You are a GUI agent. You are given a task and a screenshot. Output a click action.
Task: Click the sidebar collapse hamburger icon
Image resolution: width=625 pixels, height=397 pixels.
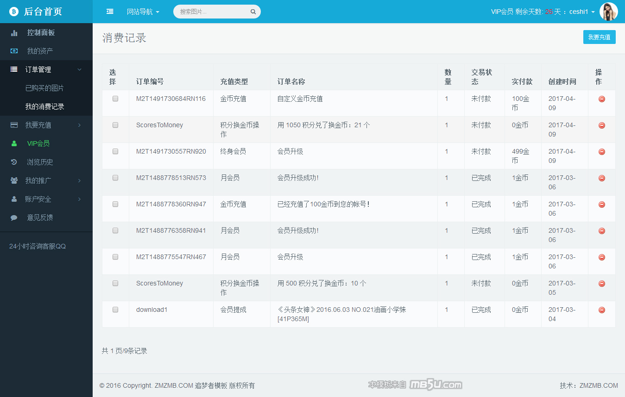[110, 12]
